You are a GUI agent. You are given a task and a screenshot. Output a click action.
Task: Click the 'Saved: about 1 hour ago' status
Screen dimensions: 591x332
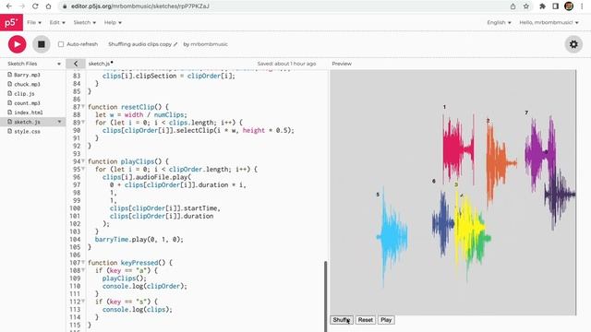(286, 64)
